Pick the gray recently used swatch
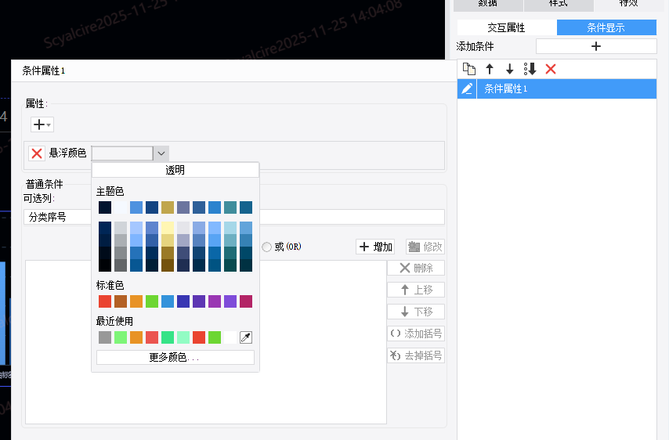 click(x=105, y=337)
